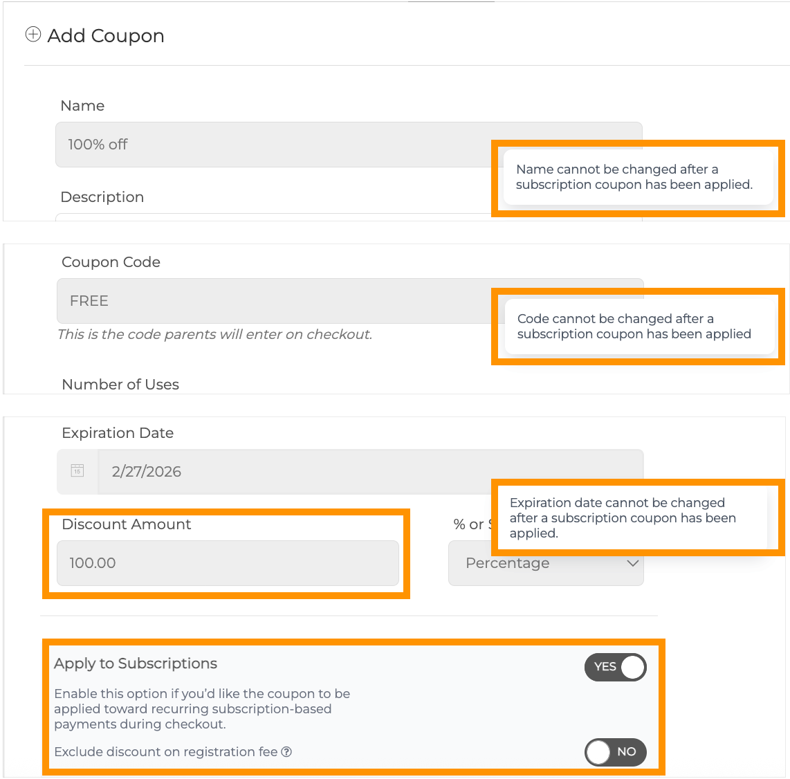Click the Coupon Code label
This screenshot has width=790, height=779.
111,262
